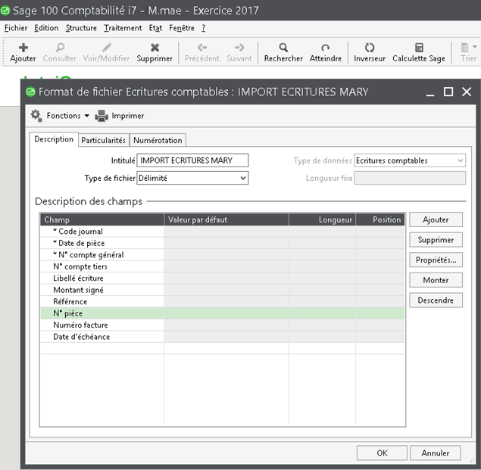481x470 pixels.
Task: Click the Position column header
Action: tap(380, 219)
